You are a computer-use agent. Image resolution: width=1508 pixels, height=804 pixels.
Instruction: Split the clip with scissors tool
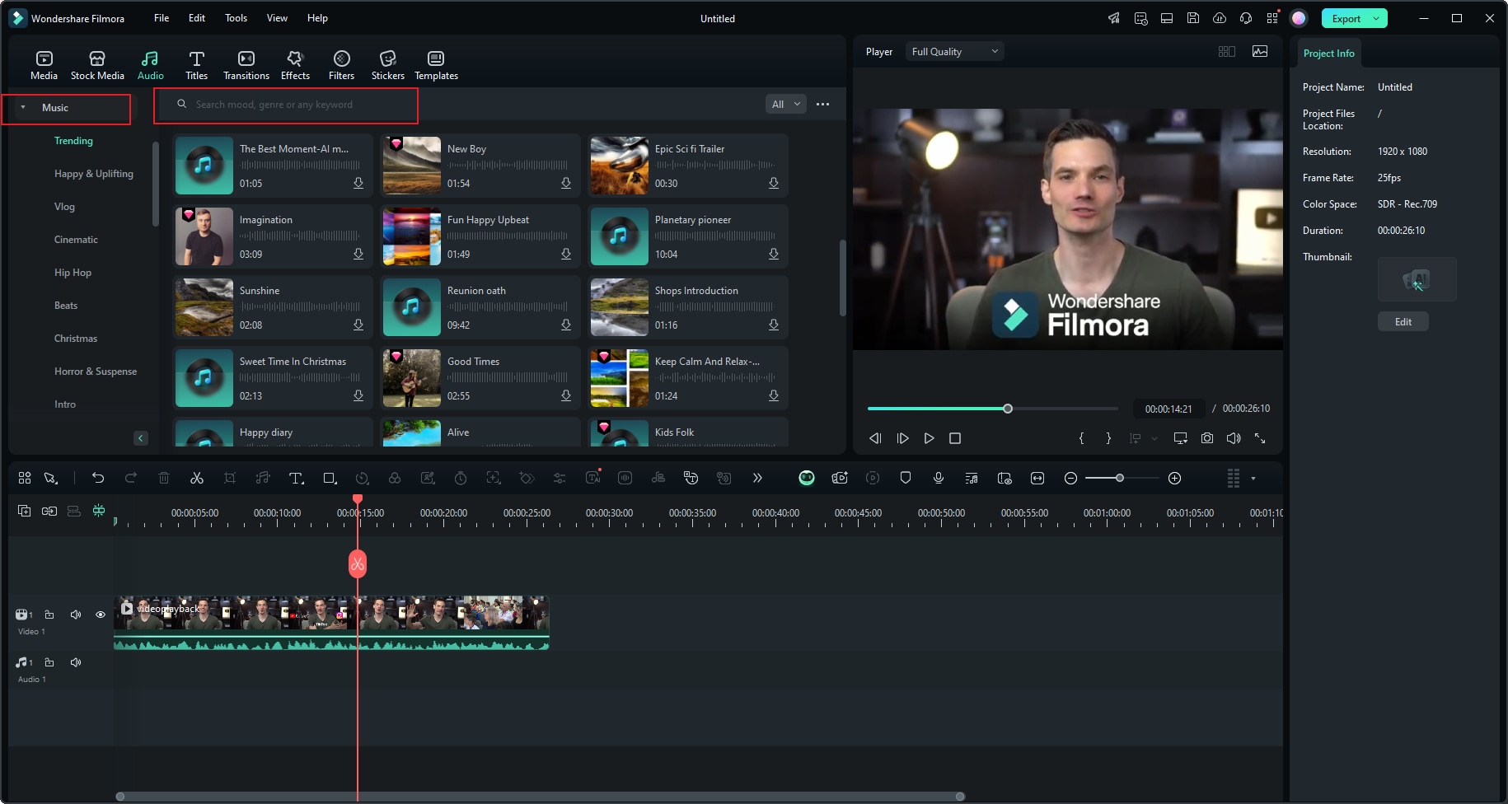tap(197, 478)
